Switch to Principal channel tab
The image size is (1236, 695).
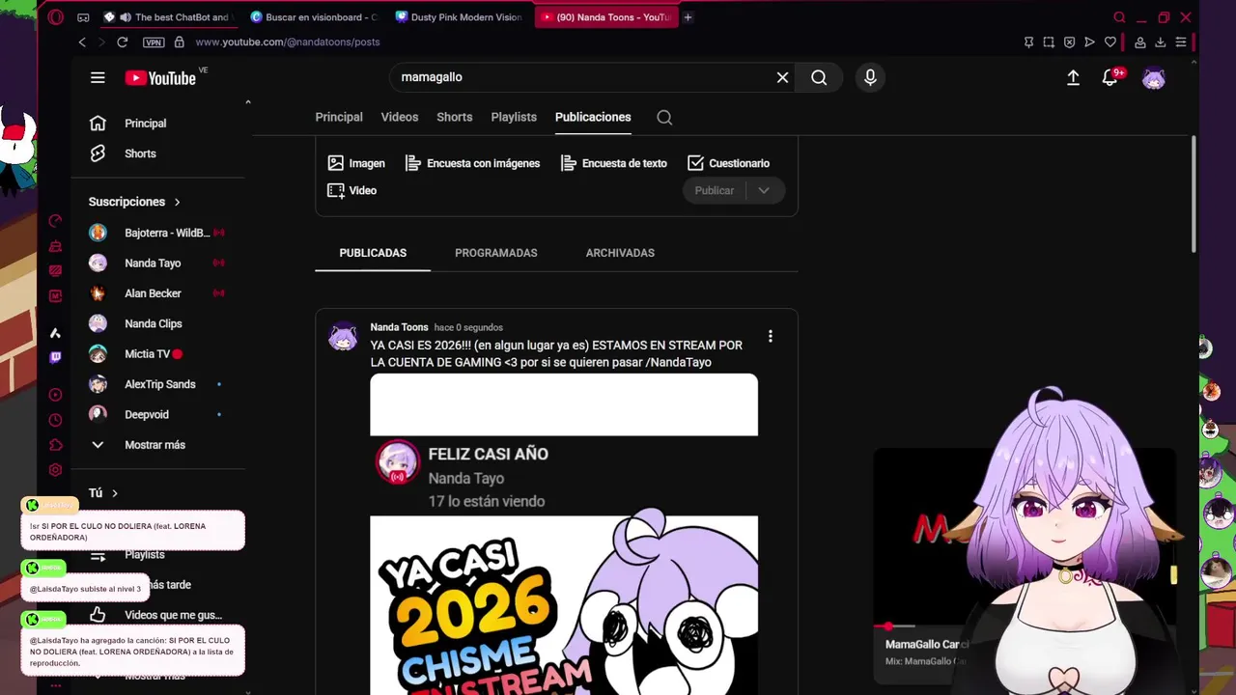tap(339, 117)
